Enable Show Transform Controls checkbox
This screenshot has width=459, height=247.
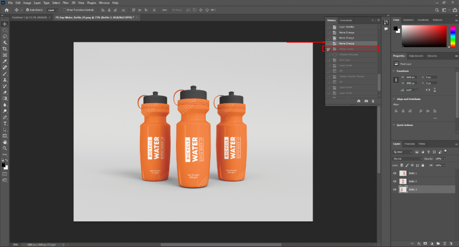65,10
